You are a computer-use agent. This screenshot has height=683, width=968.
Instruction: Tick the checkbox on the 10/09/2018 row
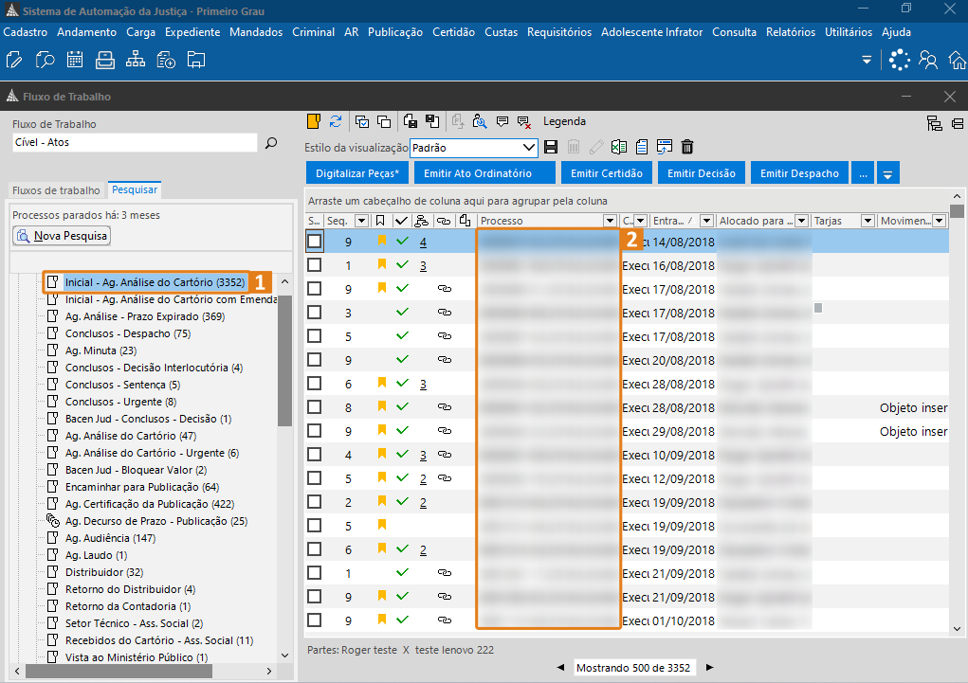point(314,455)
